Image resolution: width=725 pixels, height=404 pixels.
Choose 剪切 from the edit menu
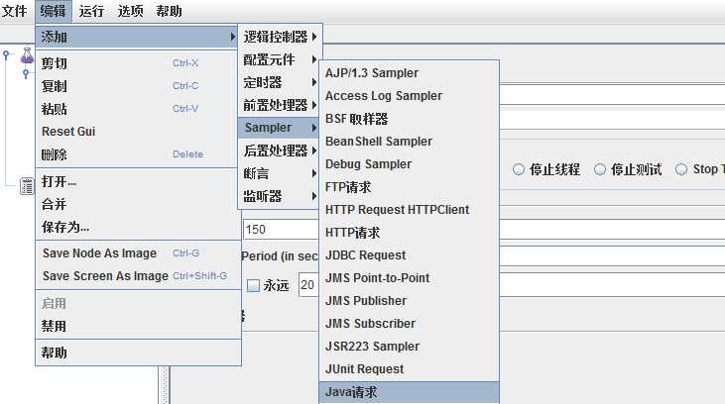137,62
